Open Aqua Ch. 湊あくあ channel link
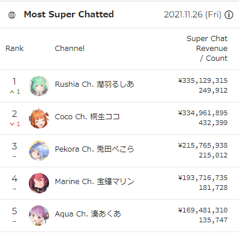 pos(88,214)
